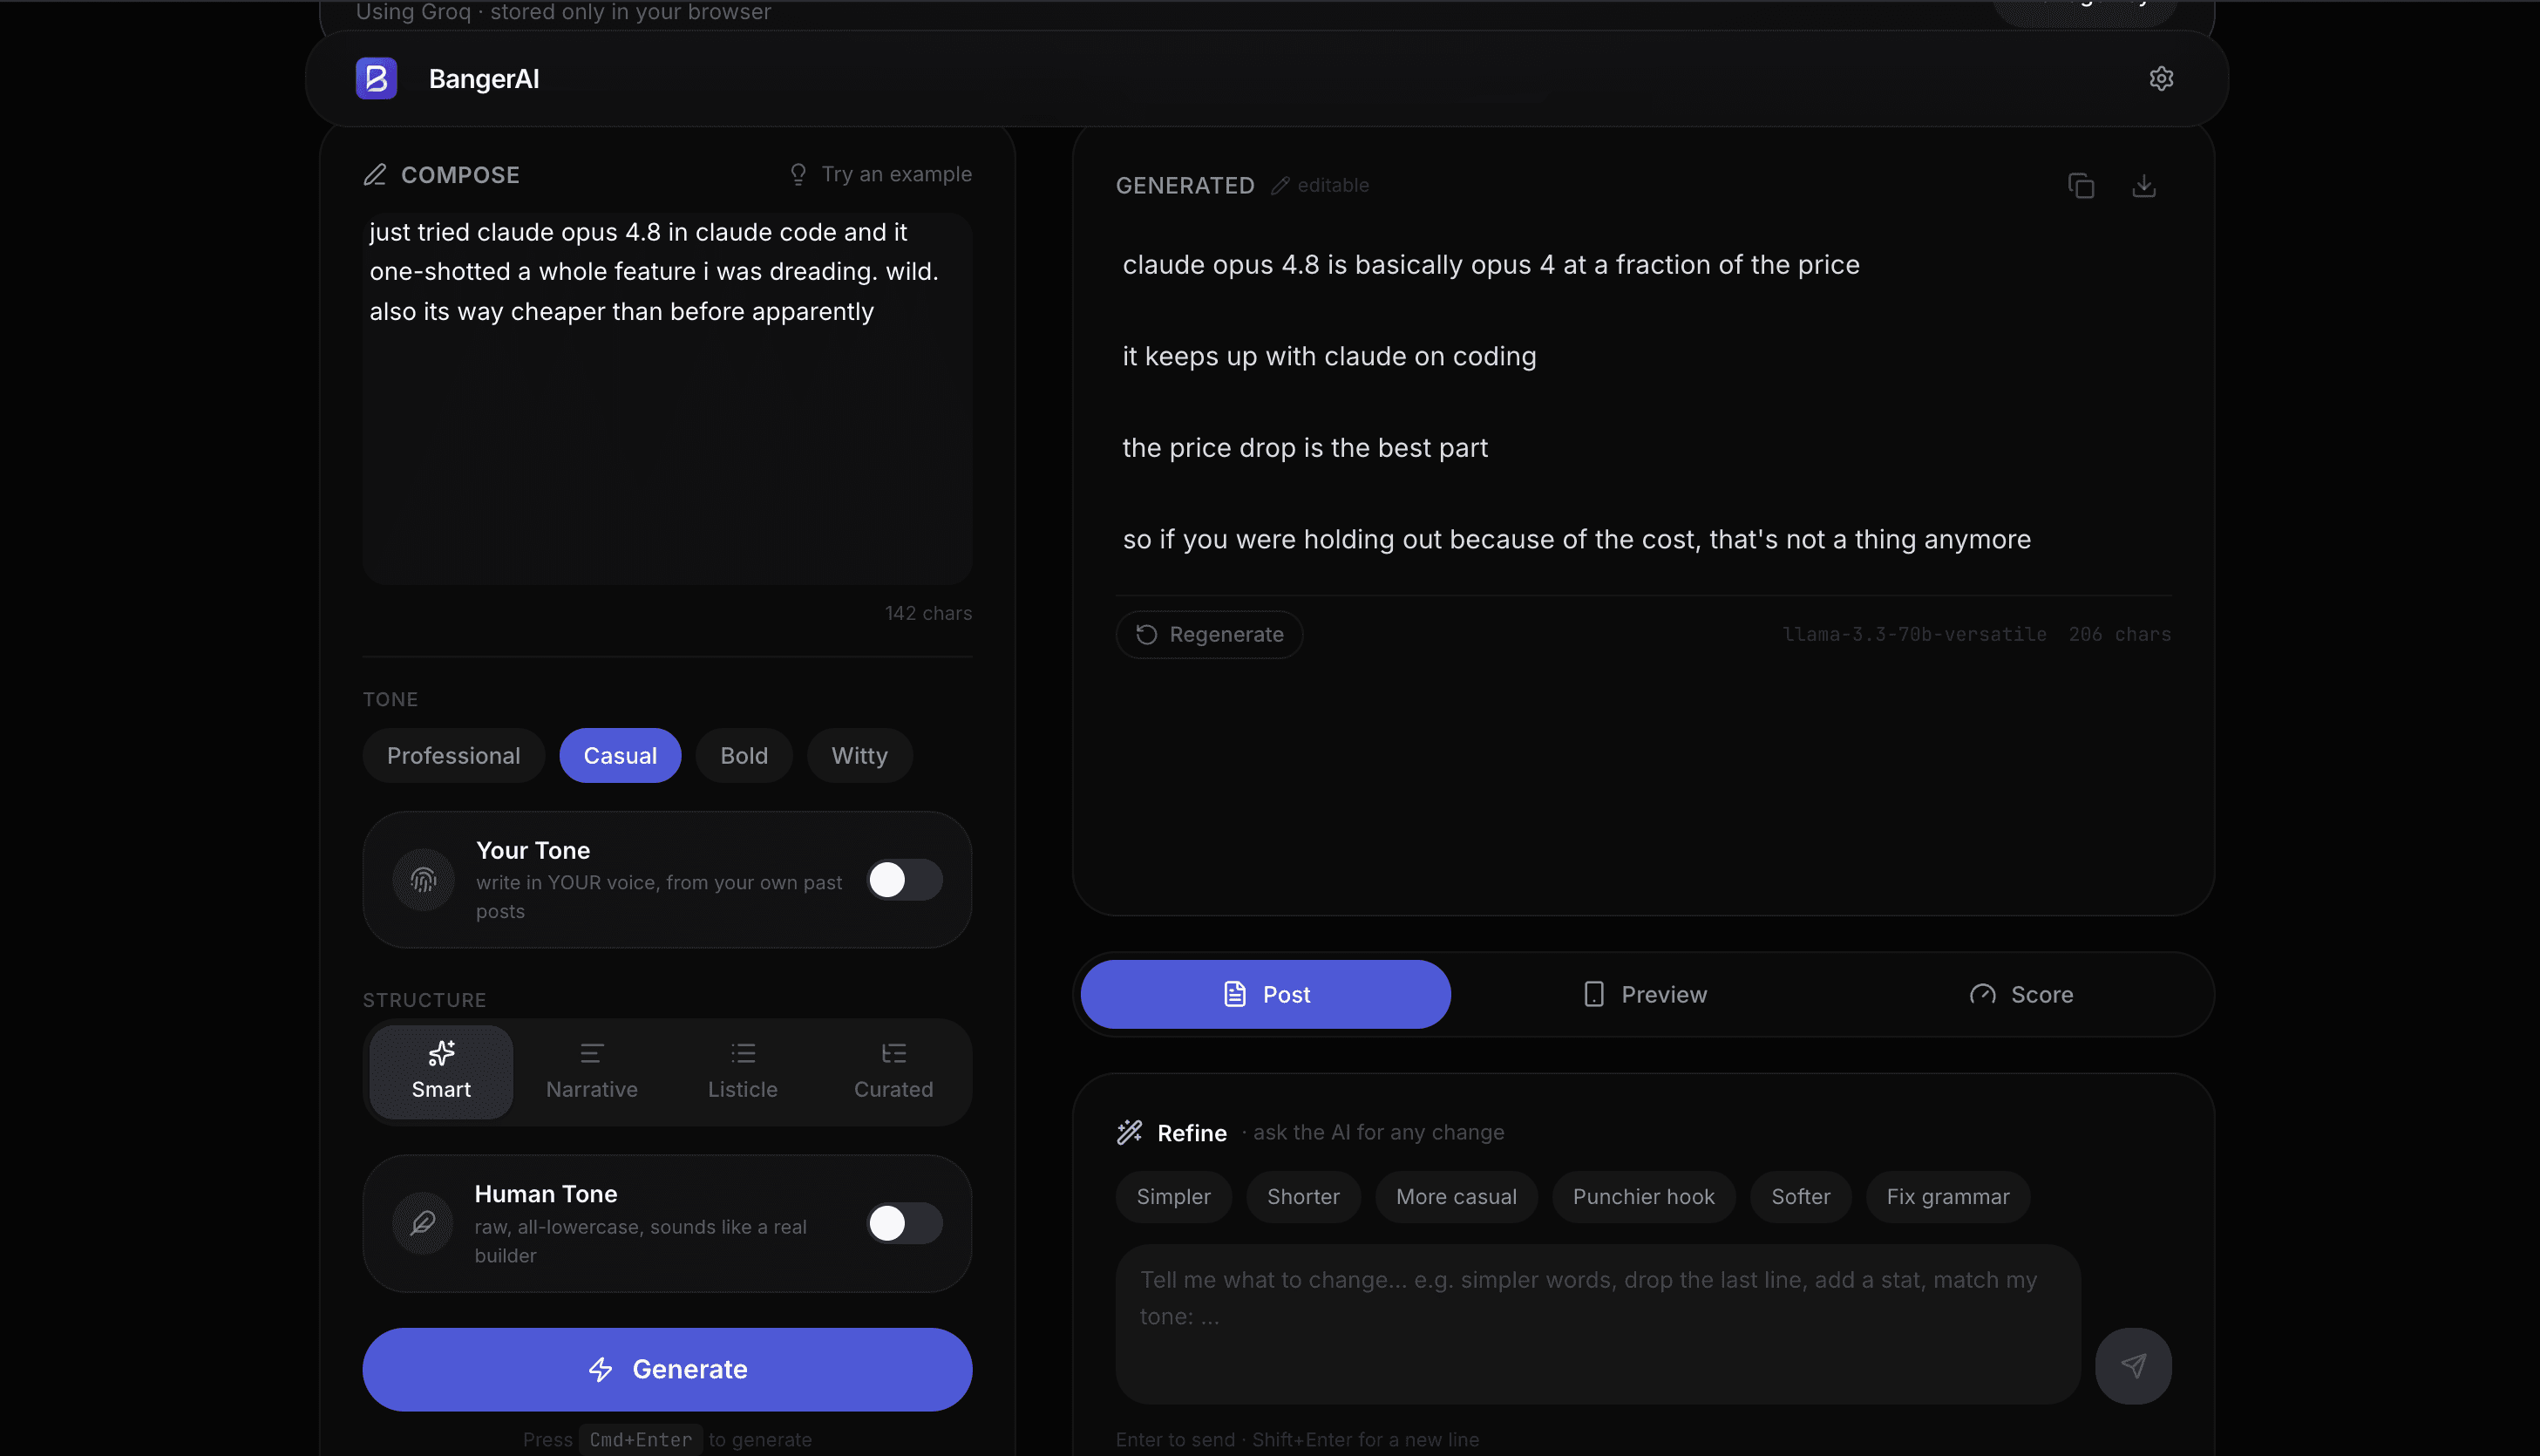
Task: Try an example prompt
Action: click(879, 175)
